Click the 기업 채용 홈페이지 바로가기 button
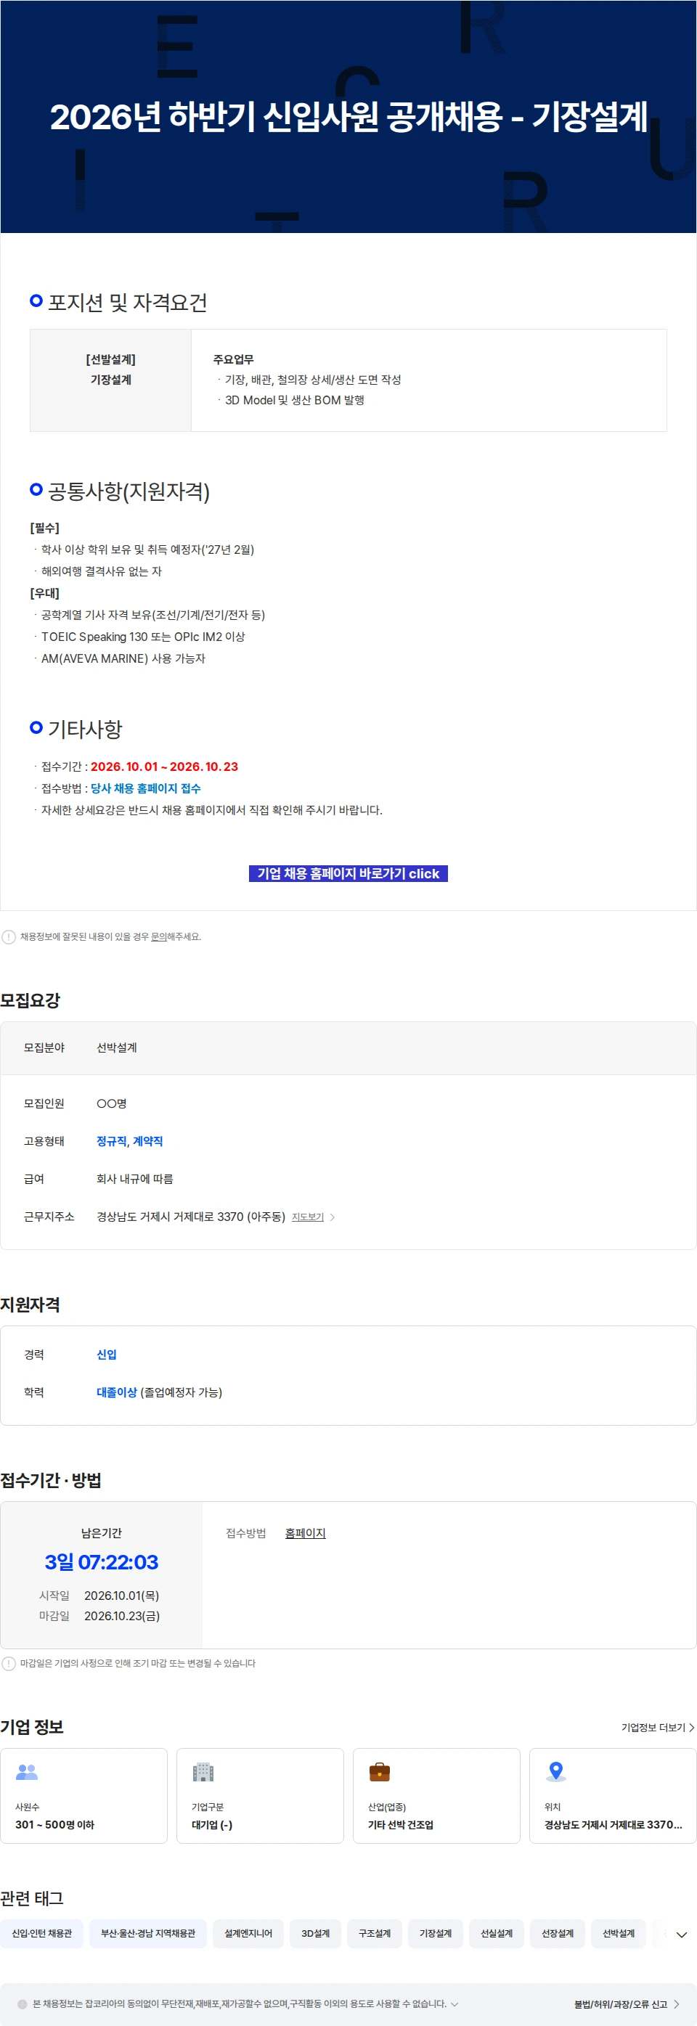Viewport: 697px width, 2026px height. tap(348, 873)
